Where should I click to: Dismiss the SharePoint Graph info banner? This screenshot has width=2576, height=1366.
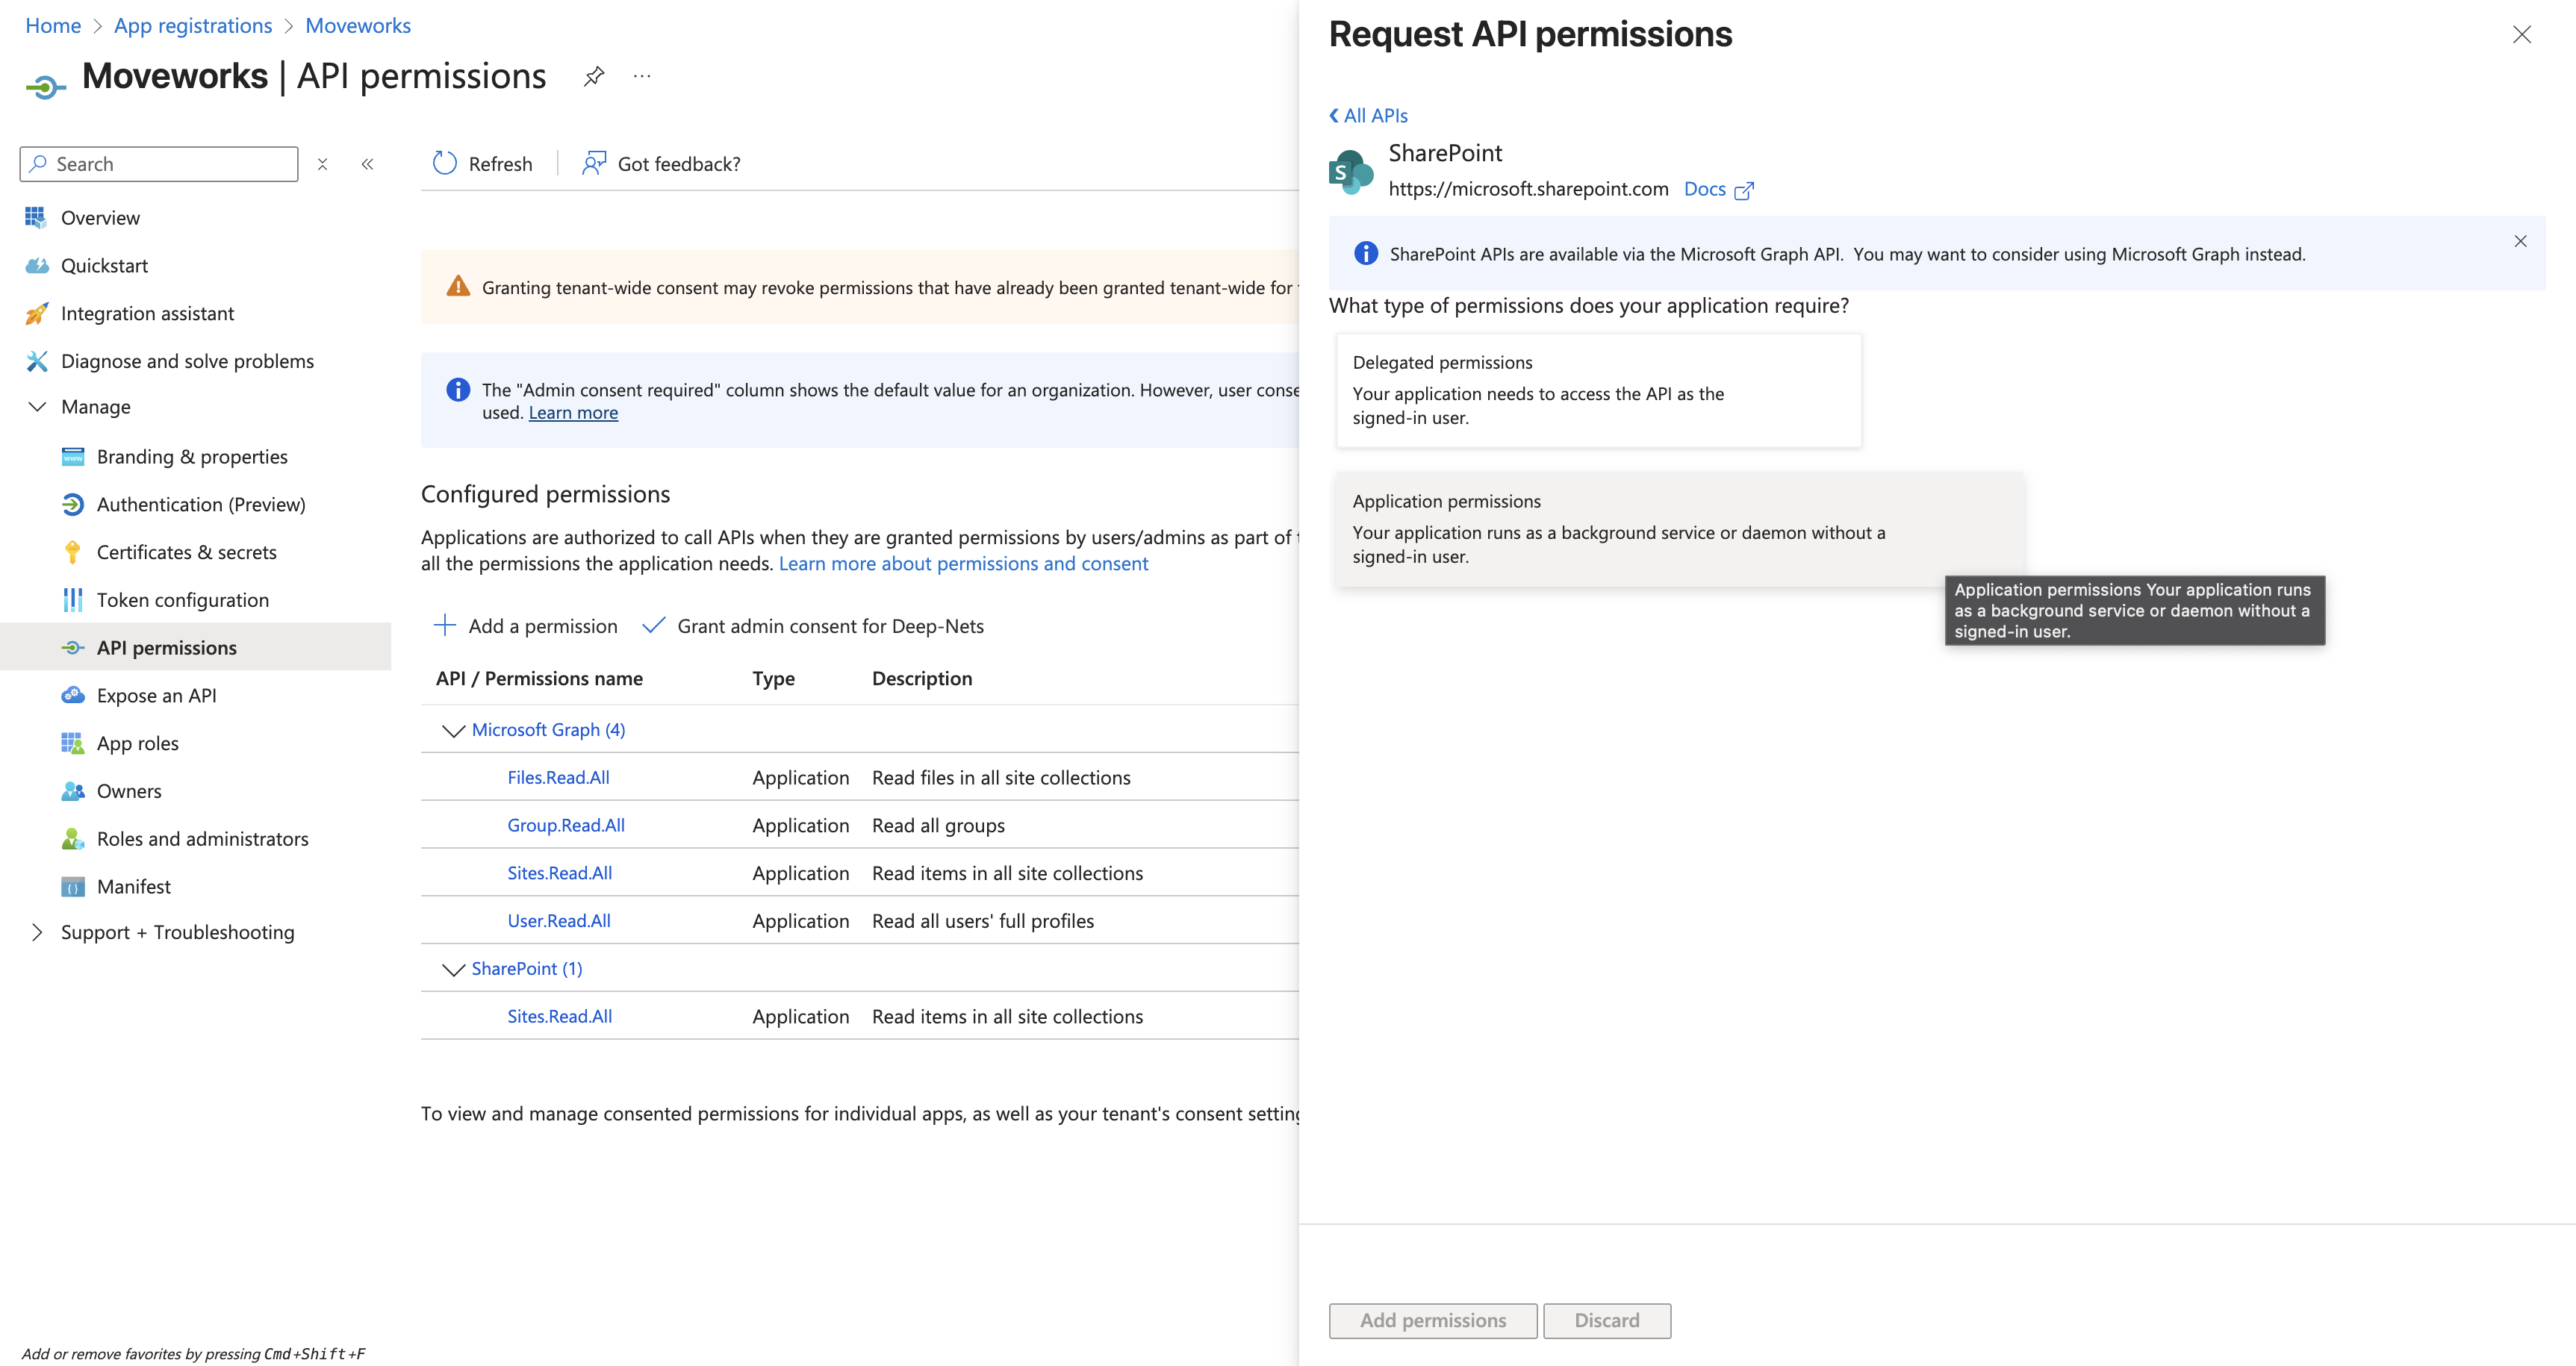[x=2520, y=241]
